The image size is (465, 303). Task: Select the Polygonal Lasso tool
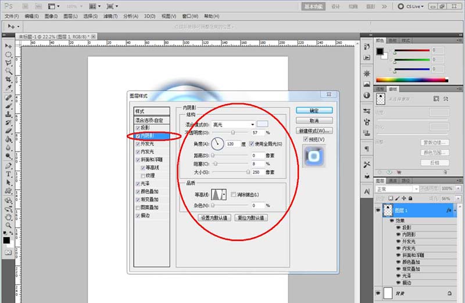pos(8,63)
